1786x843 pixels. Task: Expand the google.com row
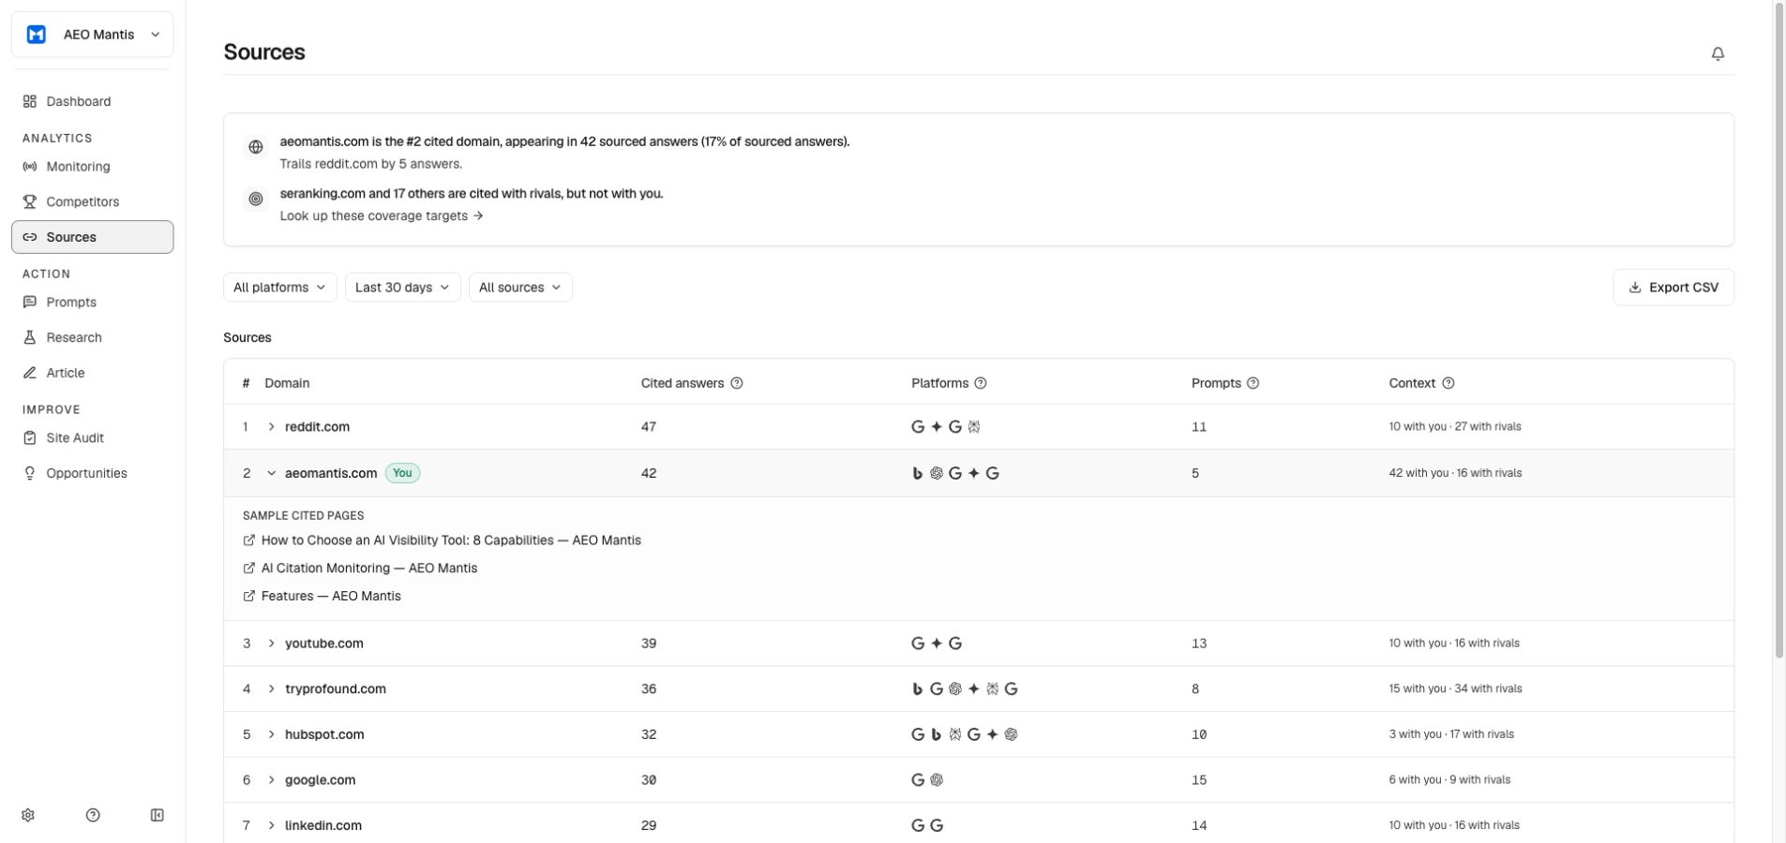(x=271, y=779)
